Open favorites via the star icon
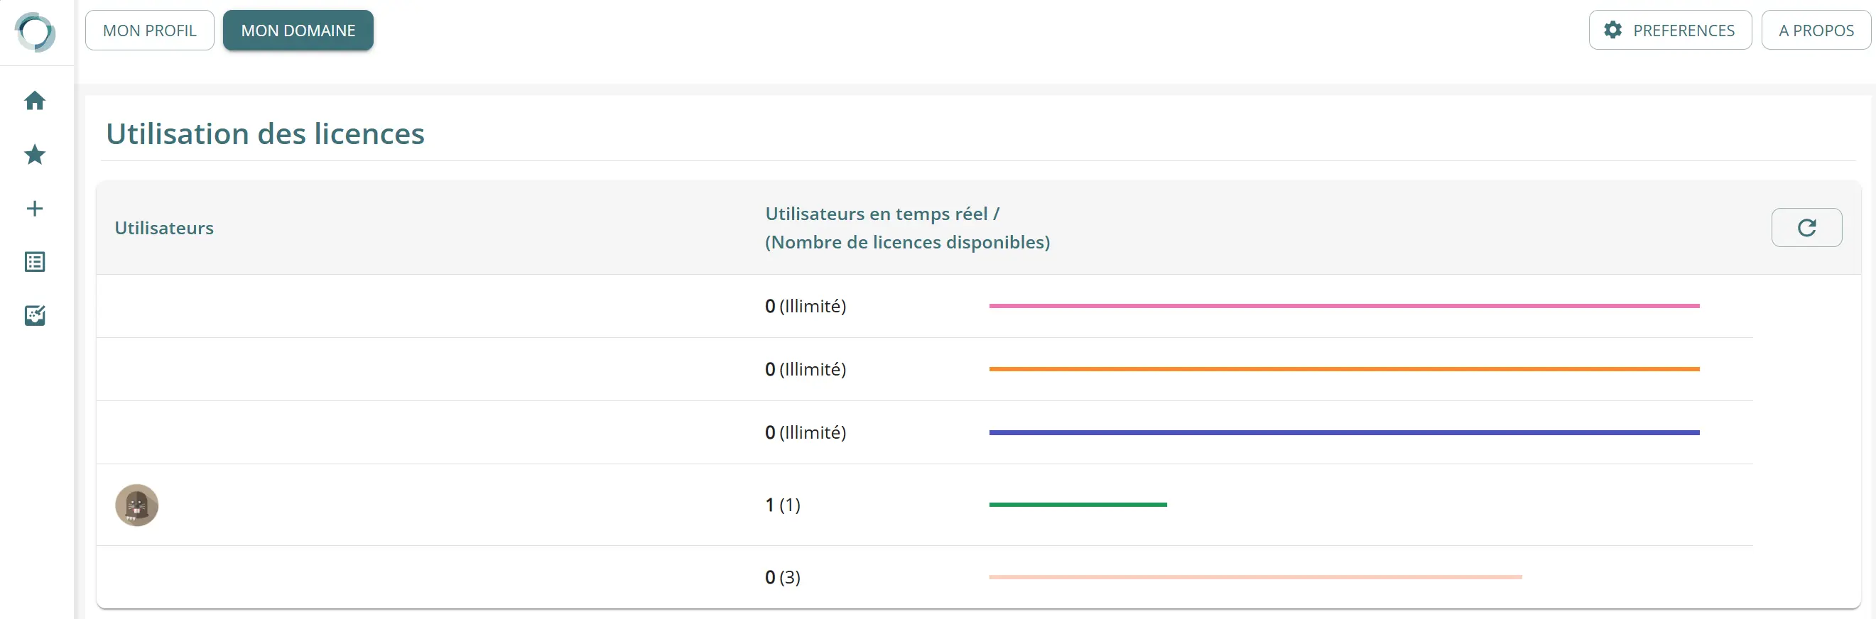Viewport: 1876px width, 619px height. coord(35,154)
